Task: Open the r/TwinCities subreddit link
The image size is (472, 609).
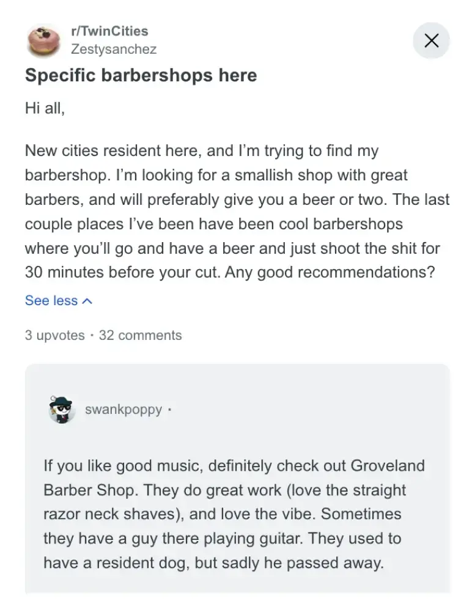Action: 109,31
